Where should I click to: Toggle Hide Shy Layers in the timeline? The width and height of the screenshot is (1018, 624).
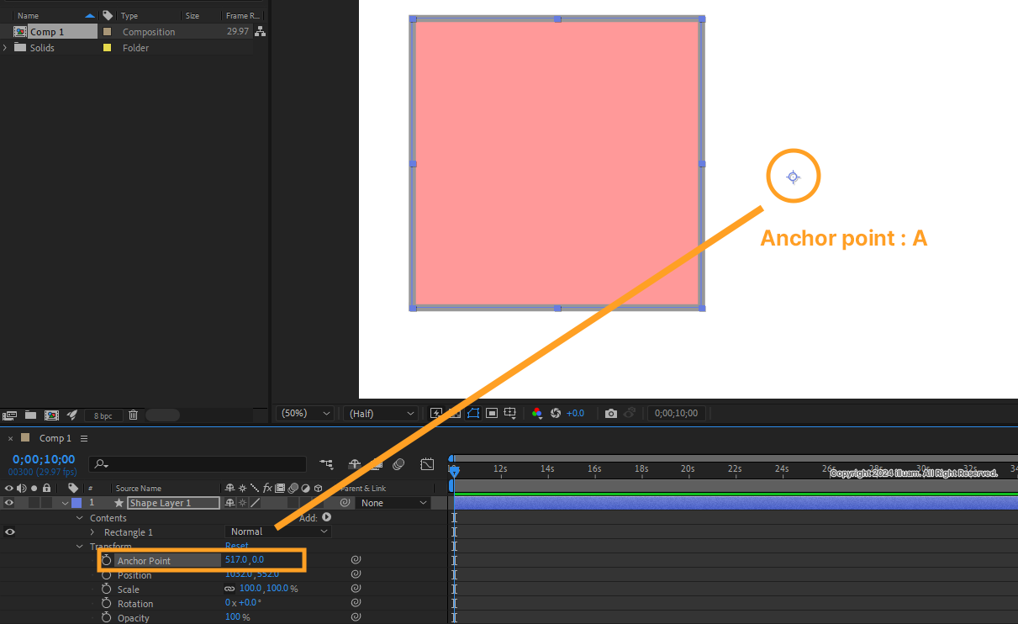[x=355, y=463]
